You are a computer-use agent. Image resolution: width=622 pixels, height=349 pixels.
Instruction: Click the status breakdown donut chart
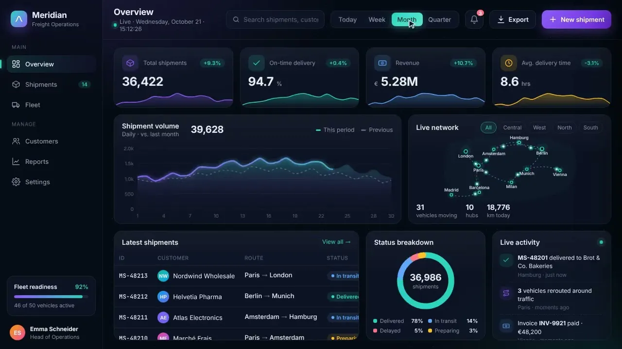pos(426,281)
